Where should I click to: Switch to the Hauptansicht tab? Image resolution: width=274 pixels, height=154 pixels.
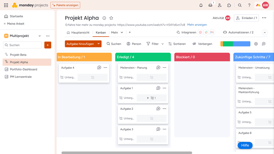tap(78, 33)
